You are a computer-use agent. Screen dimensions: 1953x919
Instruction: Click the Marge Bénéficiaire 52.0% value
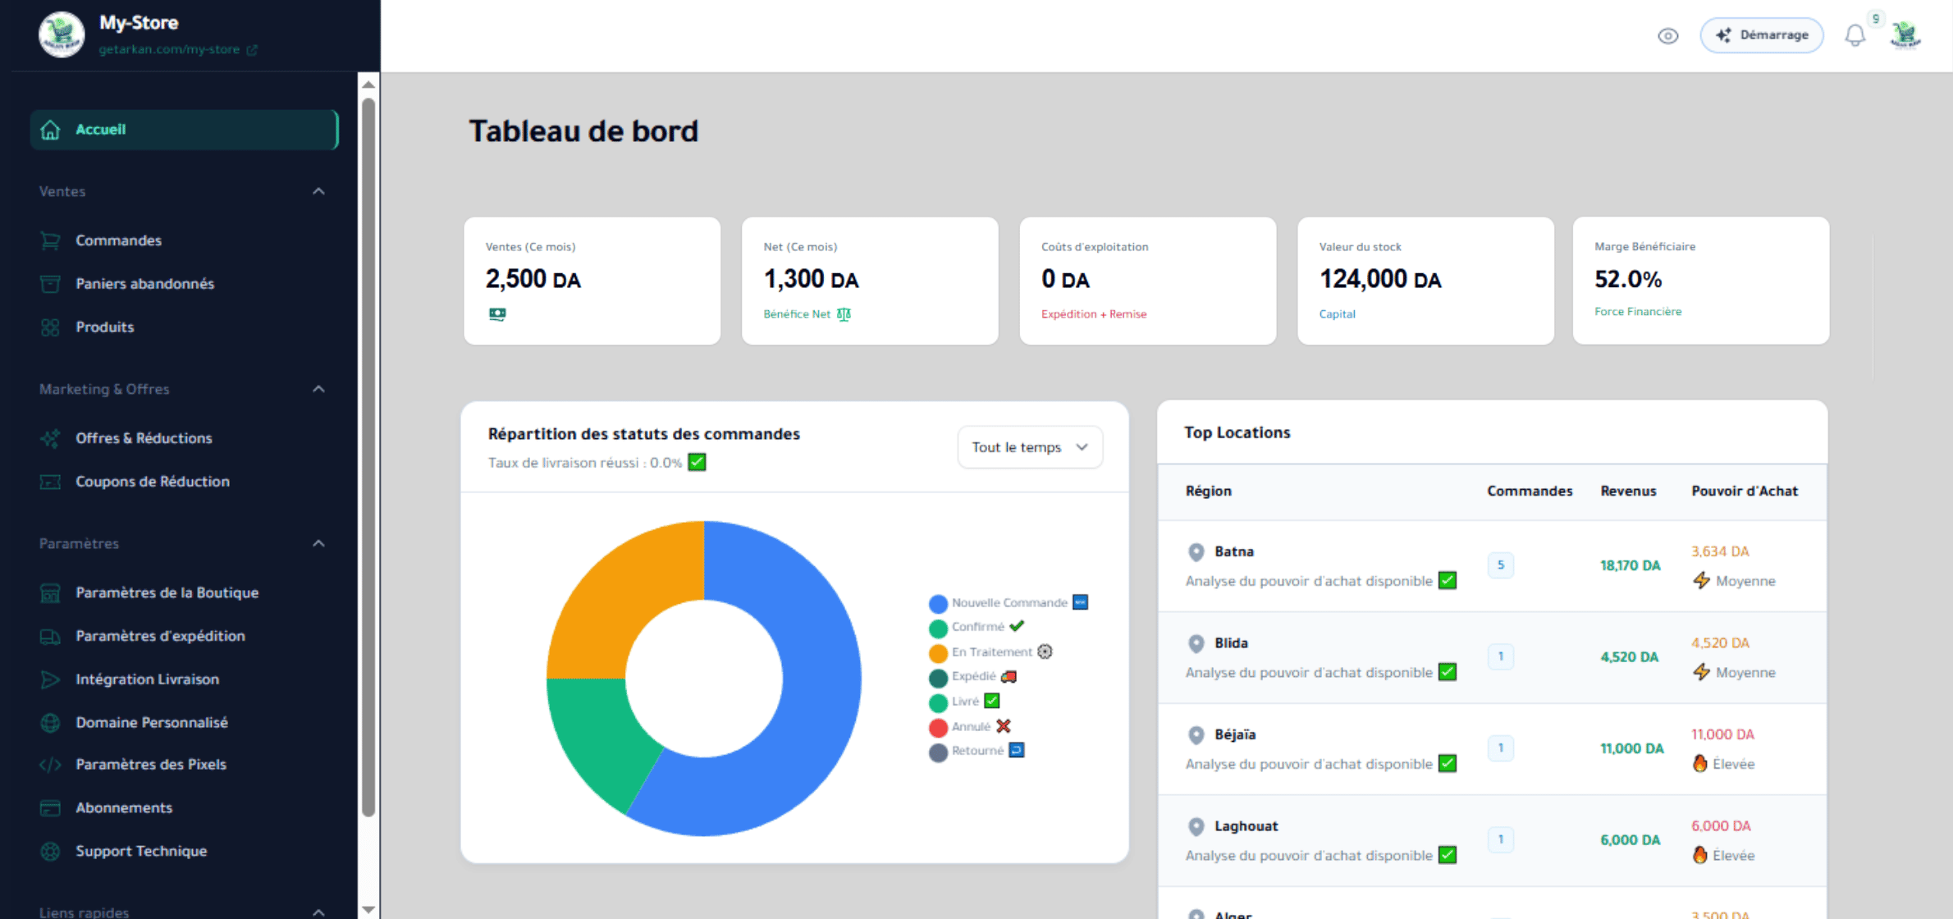pyautogui.click(x=1628, y=280)
